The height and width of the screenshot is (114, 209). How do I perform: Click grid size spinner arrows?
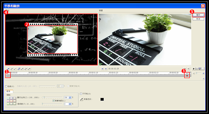click(x=62, y=86)
